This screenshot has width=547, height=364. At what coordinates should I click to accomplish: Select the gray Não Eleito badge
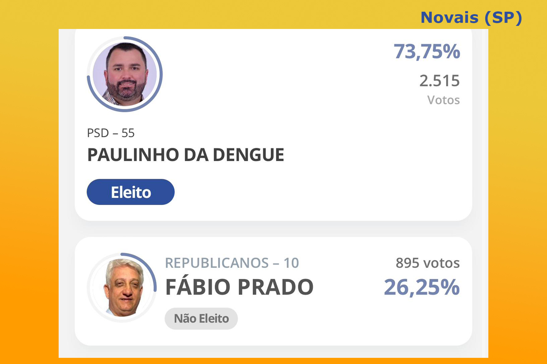[201, 318]
